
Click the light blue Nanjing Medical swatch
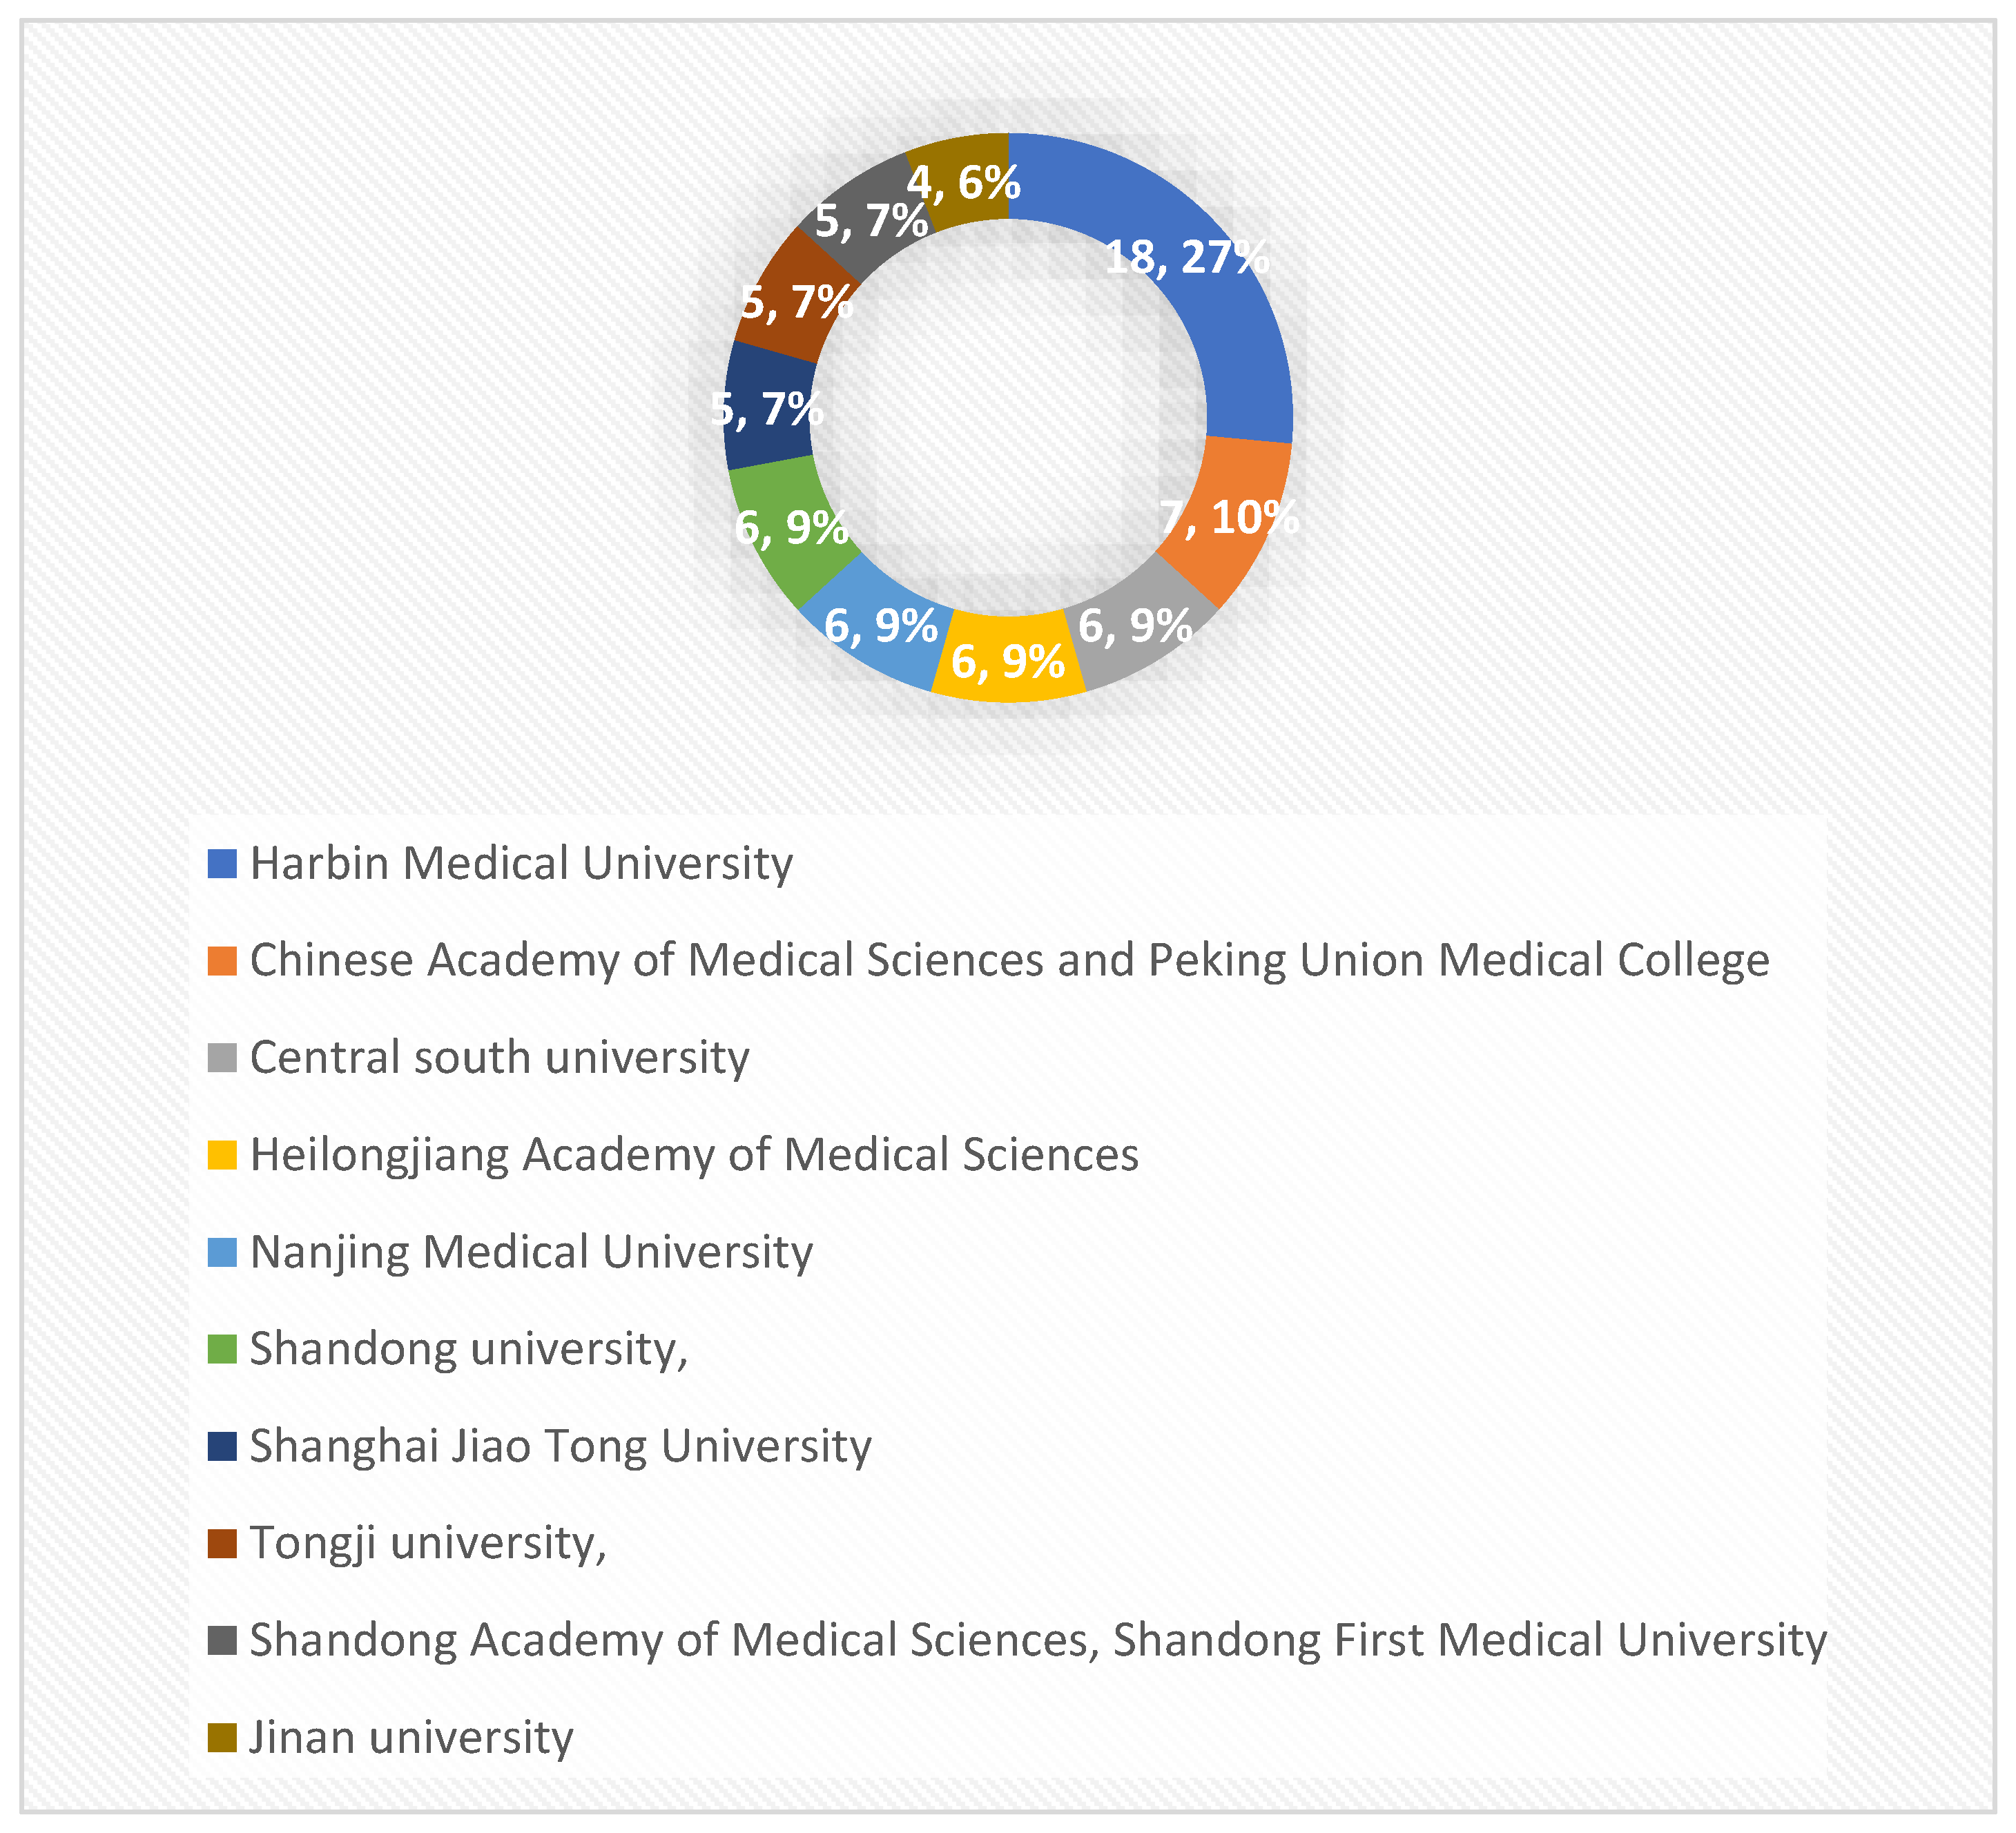222,1252
